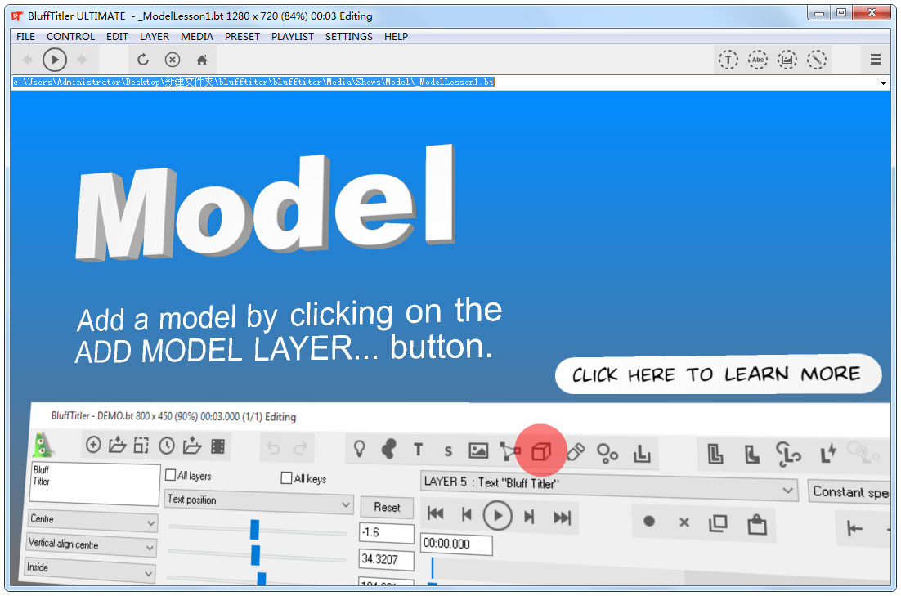Click the dashed-circle Abc icon

757,60
